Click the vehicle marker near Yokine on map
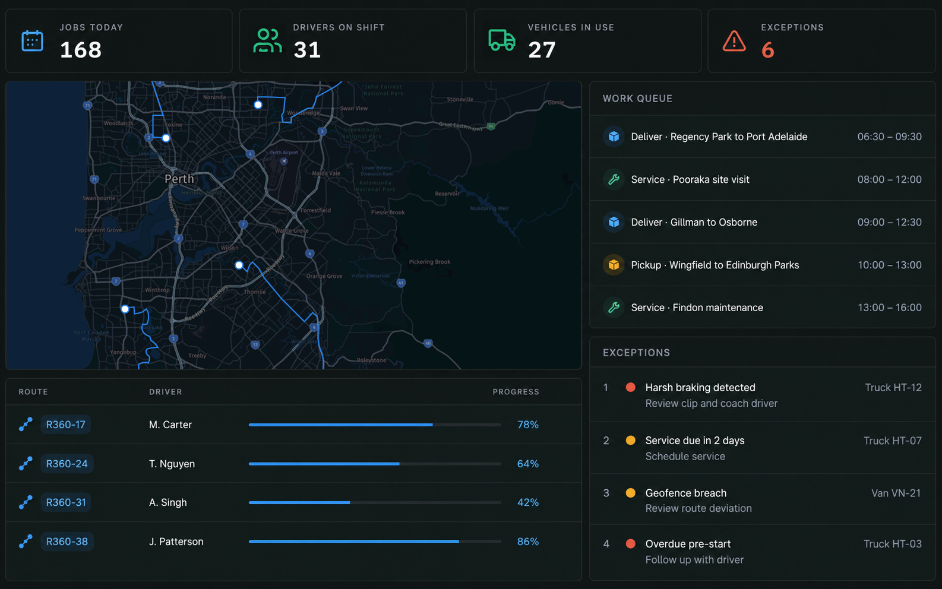 point(166,138)
